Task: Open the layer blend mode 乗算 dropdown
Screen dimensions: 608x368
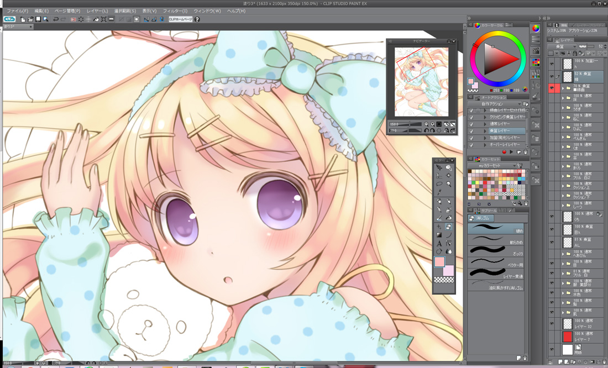Action: [x=562, y=46]
